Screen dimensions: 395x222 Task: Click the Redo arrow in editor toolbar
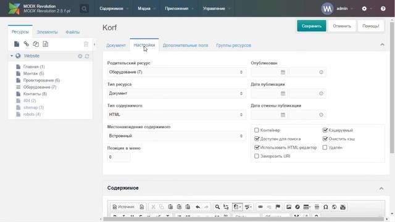click(x=206, y=207)
